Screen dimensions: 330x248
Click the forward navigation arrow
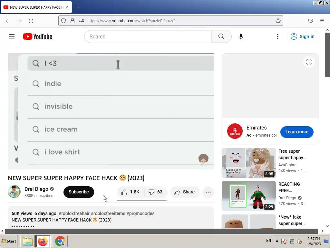[19, 21]
